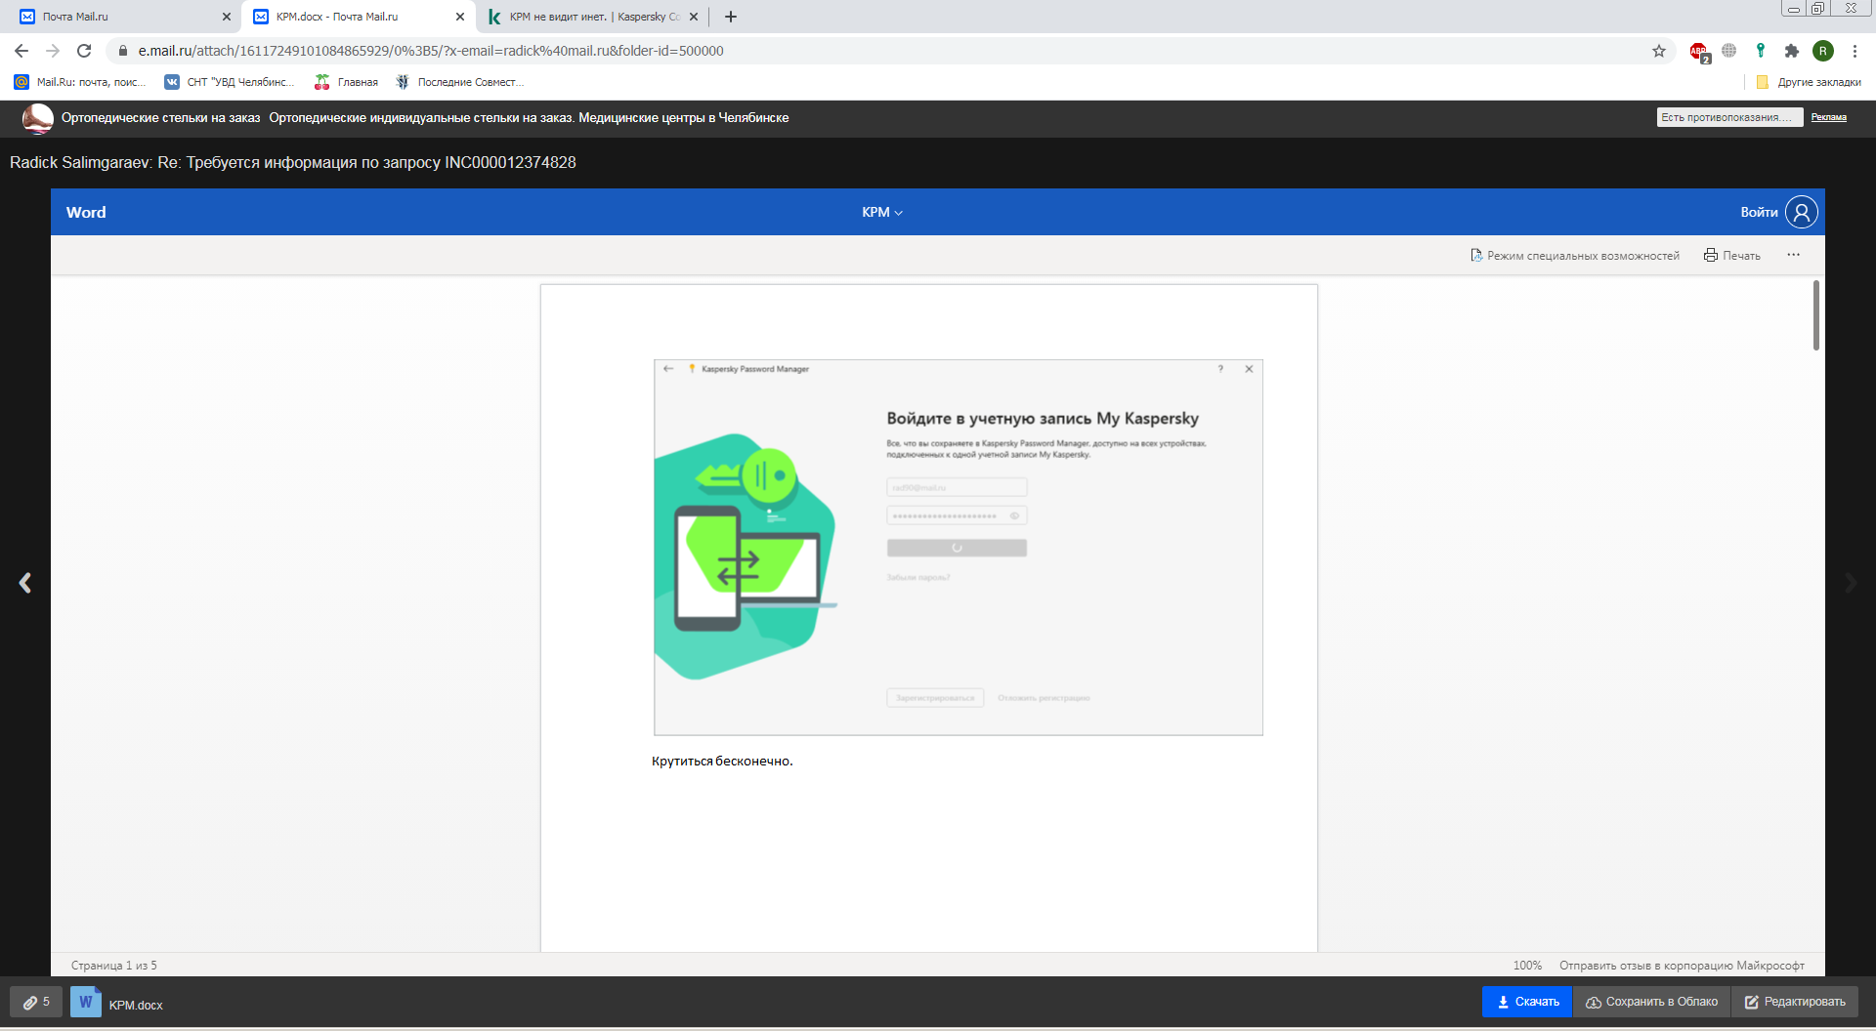Image resolution: width=1876 pixels, height=1031 pixels.
Task: Enable Режим специальных возможностей accessibility mode
Action: coord(1574,256)
